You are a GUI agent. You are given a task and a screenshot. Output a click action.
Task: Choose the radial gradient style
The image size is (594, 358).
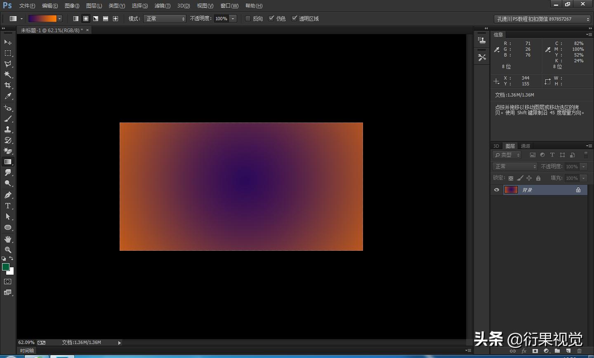[x=85, y=18]
